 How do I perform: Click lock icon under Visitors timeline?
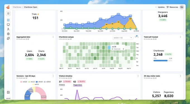tap(69, 78)
